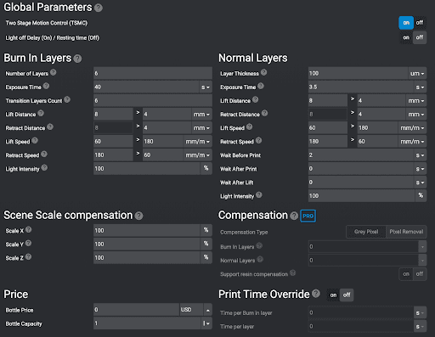Click help icon beside Normal Layers Retract Distance
The image size is (435, 337).
pos(264,113)
